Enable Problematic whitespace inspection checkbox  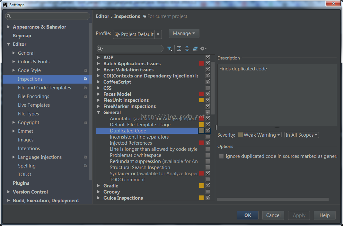(x=208, y=155)
